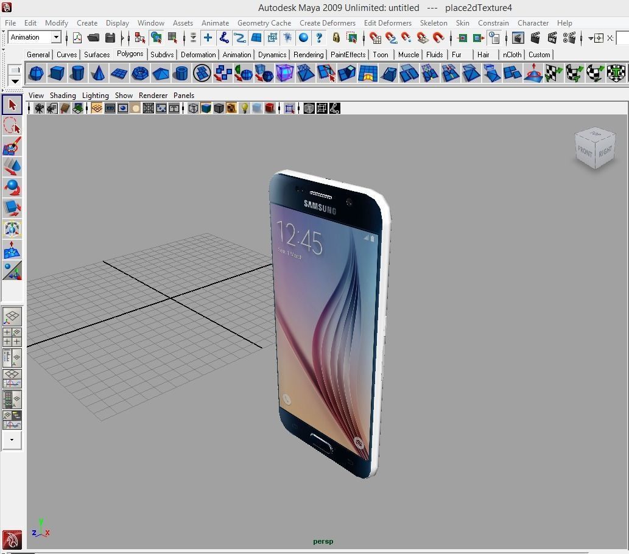Toggle X-Ray joints in panel toolbar
Viewport: 629px width, 554px height.
pyautogui.click(x=334, y=108)
